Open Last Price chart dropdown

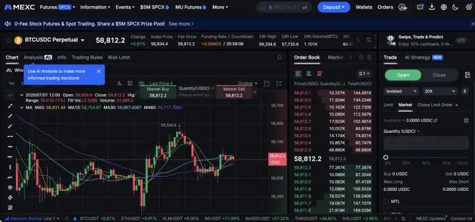coord(161,83)
